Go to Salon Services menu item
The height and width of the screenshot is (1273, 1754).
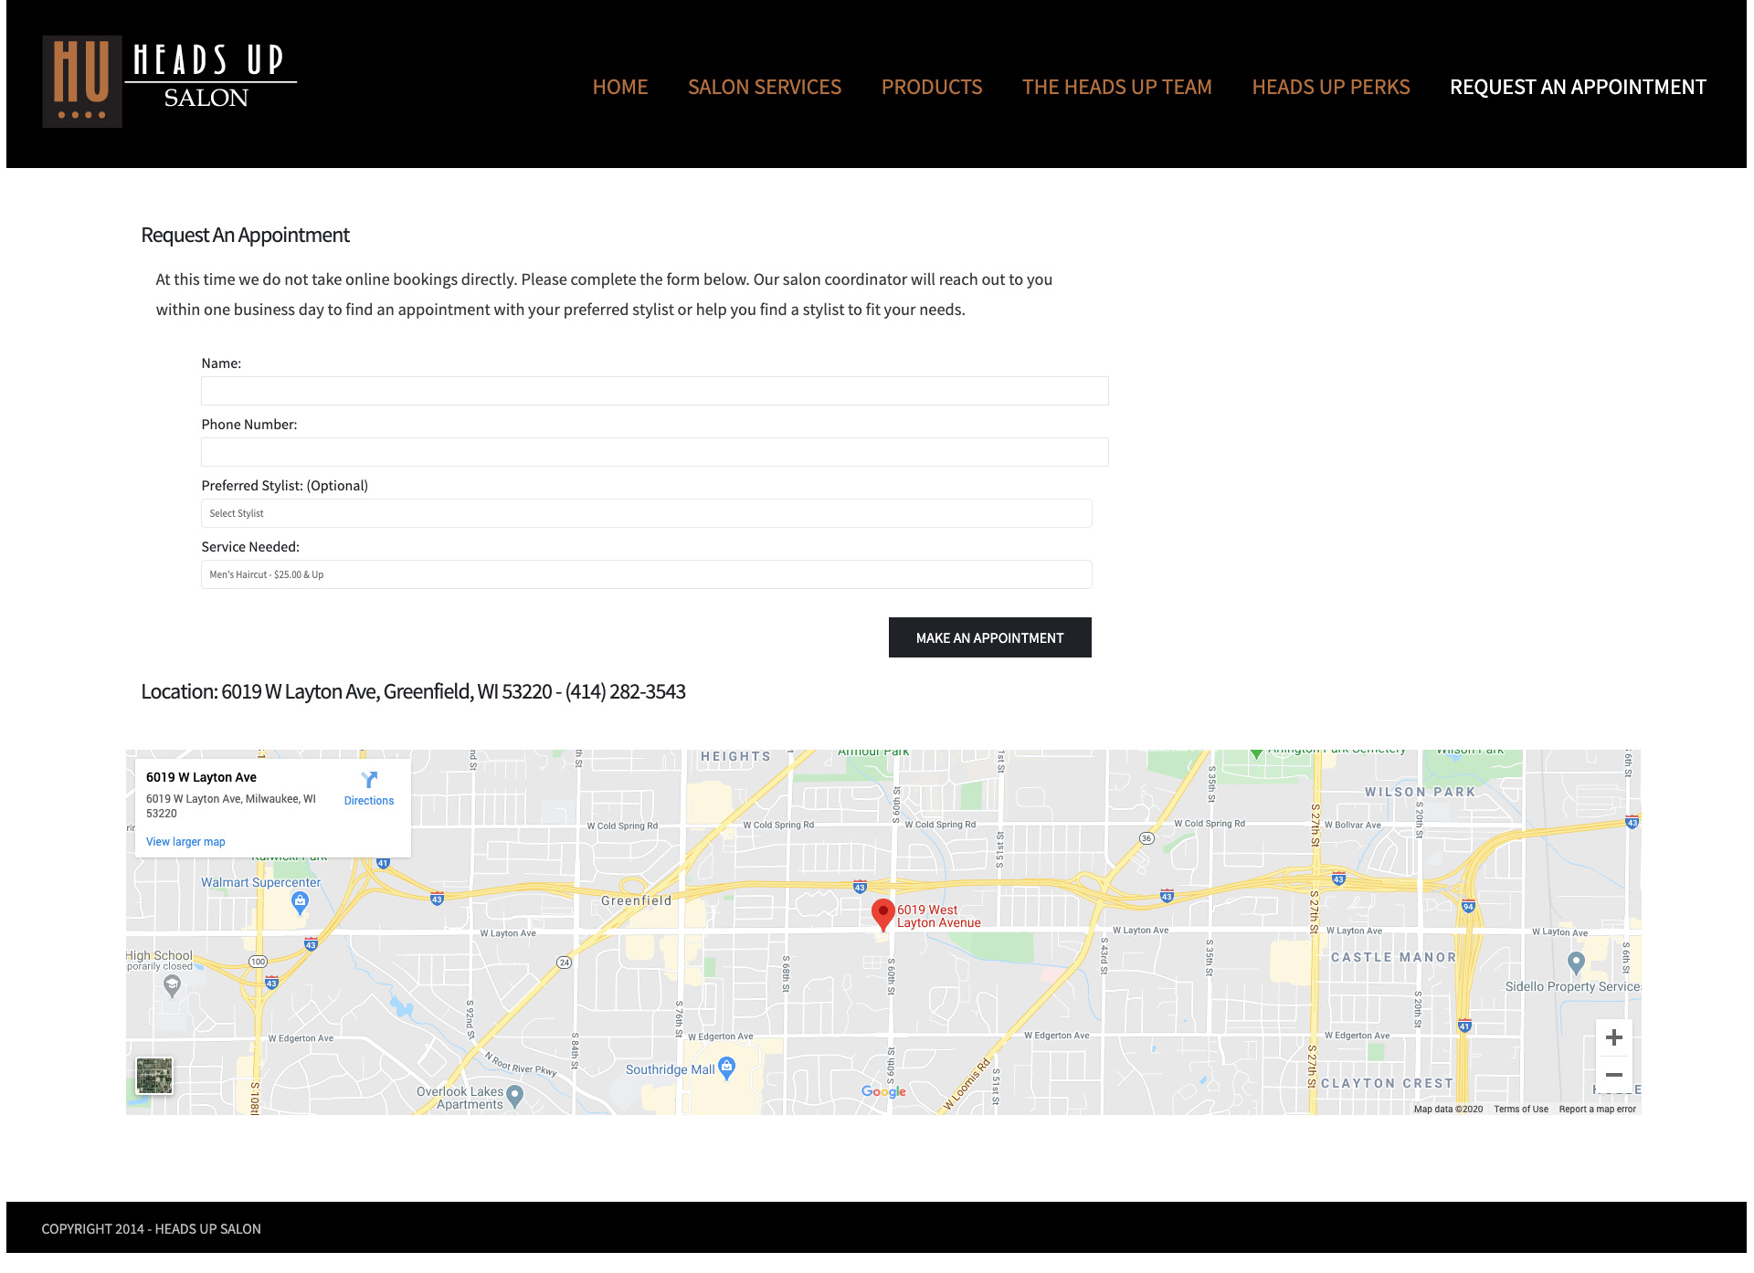pos(764,87)
